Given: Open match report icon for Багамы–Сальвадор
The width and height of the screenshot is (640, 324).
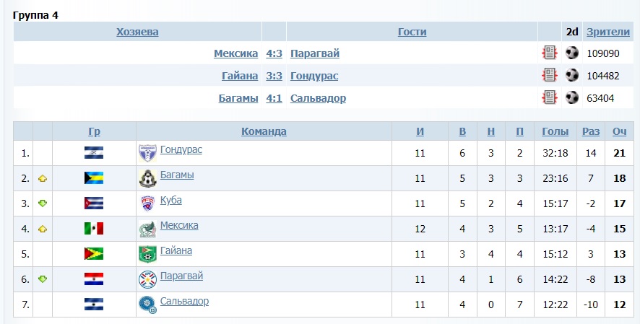Looking at the screenshot, I should [550, 97].
